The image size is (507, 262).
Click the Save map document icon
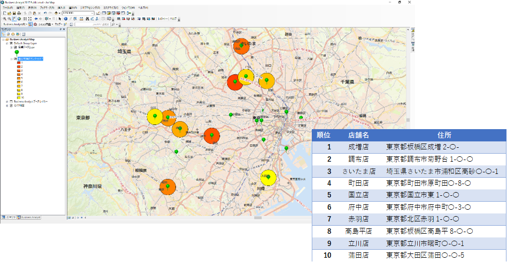(14, 13)
